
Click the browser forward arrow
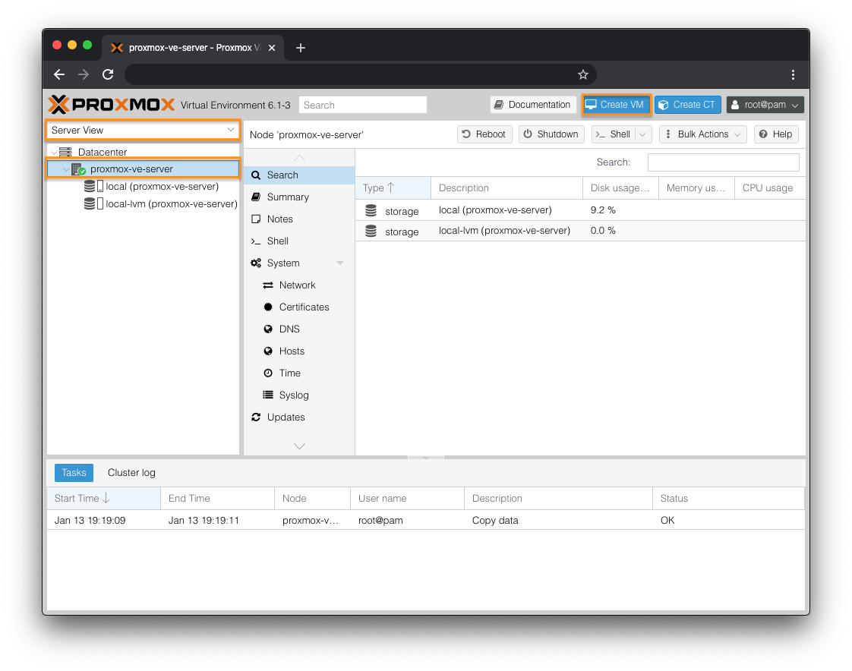83,74
